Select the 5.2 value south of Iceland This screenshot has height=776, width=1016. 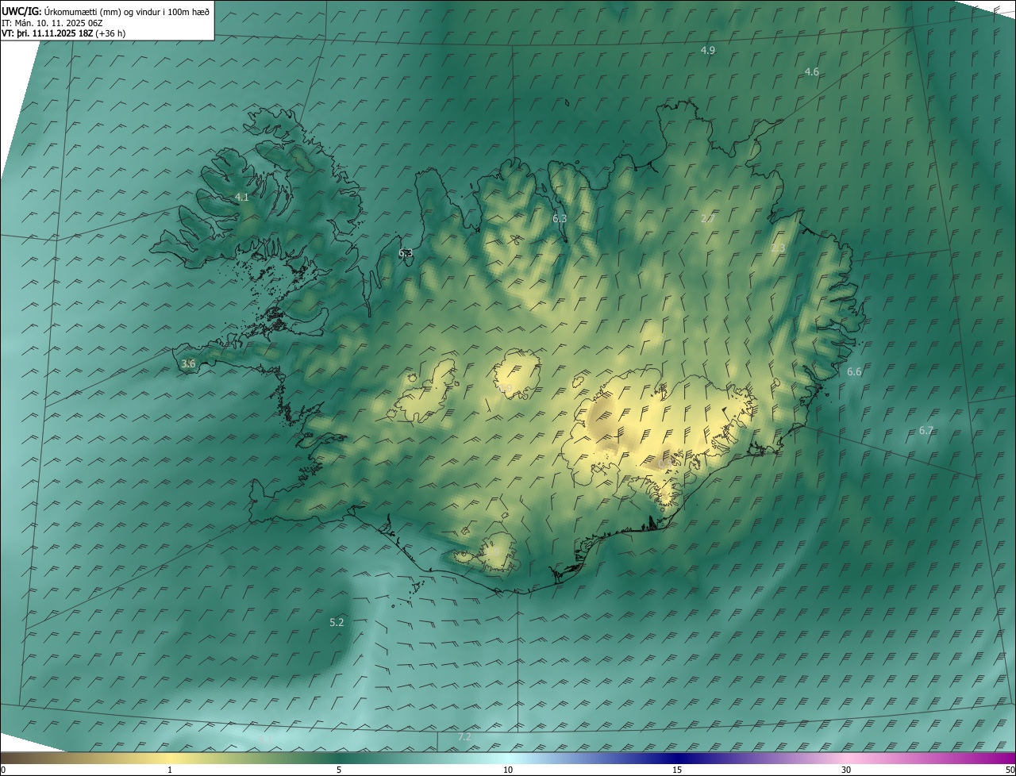337,622
